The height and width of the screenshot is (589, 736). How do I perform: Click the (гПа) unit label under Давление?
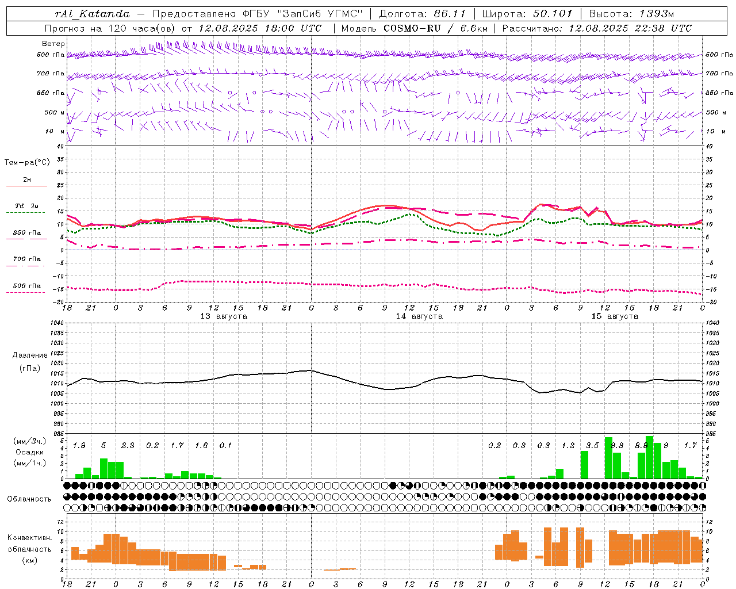30,368
